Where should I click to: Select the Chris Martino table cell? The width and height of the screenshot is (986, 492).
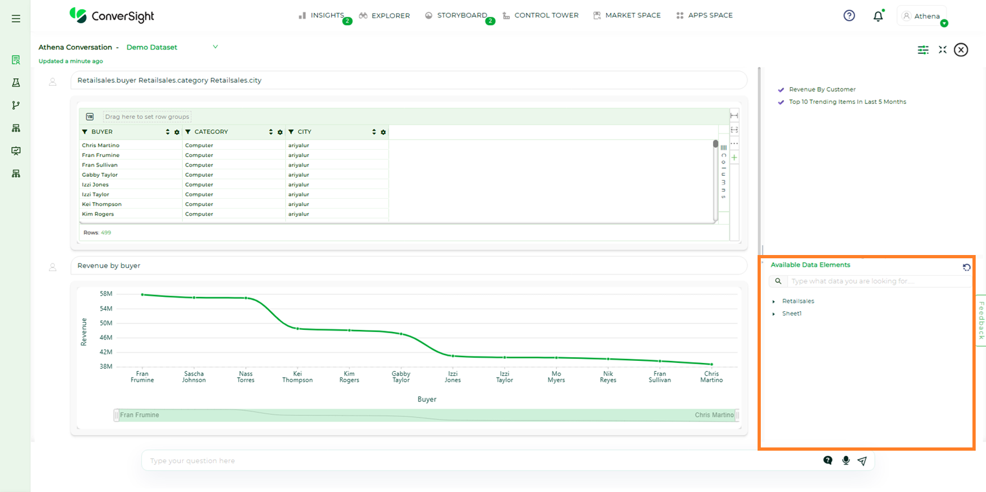coord(131,145)
